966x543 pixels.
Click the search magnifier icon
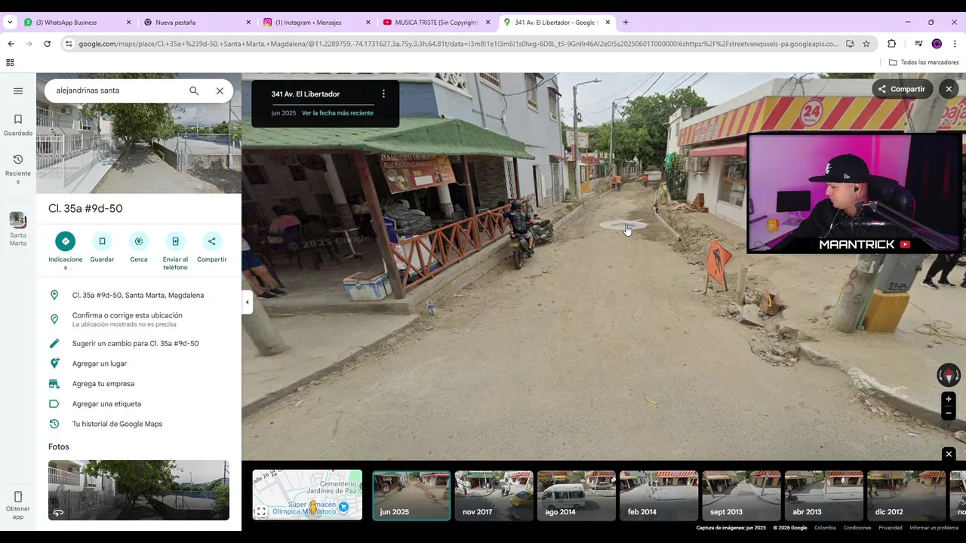(x=194, y=90)
